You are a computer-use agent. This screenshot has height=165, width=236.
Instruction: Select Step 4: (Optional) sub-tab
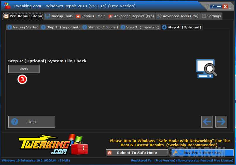(x=182, y=27)
